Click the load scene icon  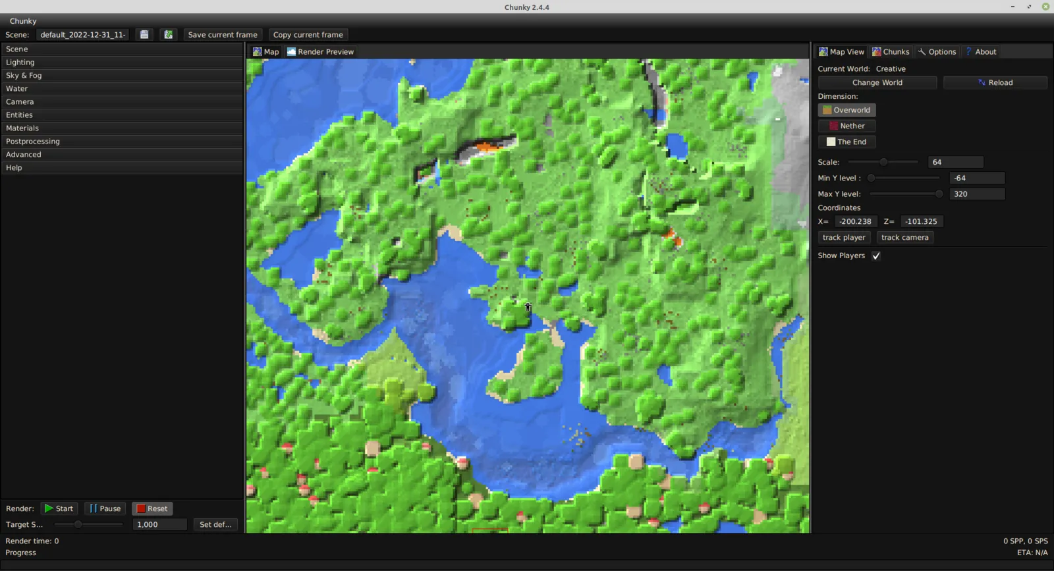[x=169, y=34]
